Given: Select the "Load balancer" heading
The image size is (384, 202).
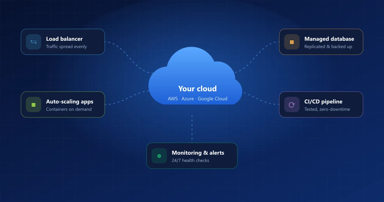Looking at the screenshot, I should (65, 39).
